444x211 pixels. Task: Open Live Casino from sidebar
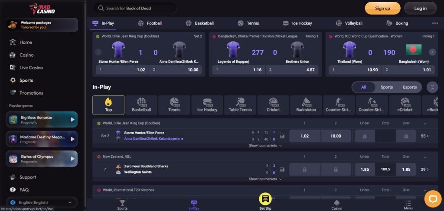[31, 68]
